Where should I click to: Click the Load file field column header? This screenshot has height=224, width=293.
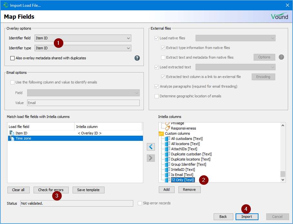click(x=41, y=127)
